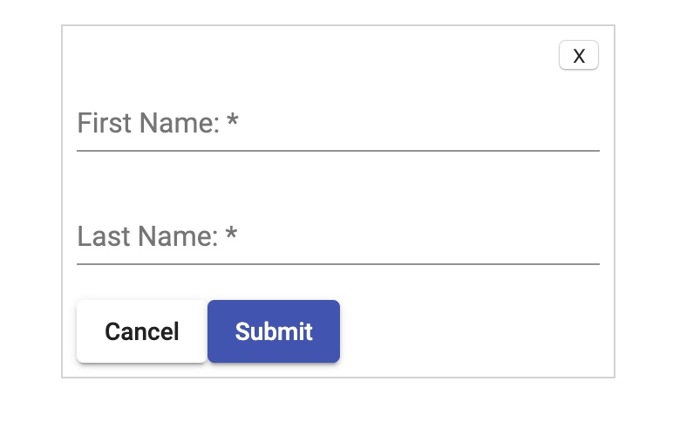Viewport: 673px width, 429px height.
Task: Click the blank dialog area left of X
Action: click(310, 55)
